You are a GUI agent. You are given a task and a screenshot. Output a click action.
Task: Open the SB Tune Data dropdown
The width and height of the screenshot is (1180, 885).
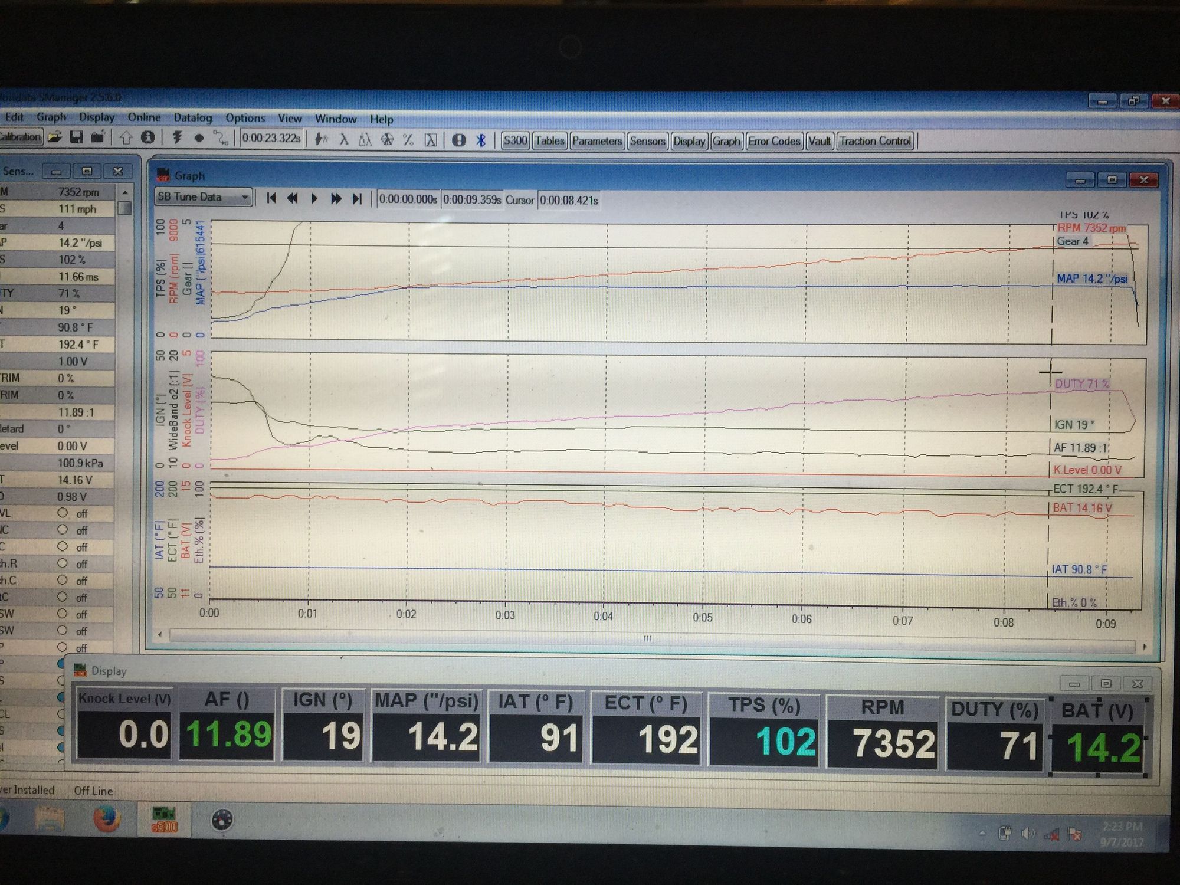click(x=244, y=197)
